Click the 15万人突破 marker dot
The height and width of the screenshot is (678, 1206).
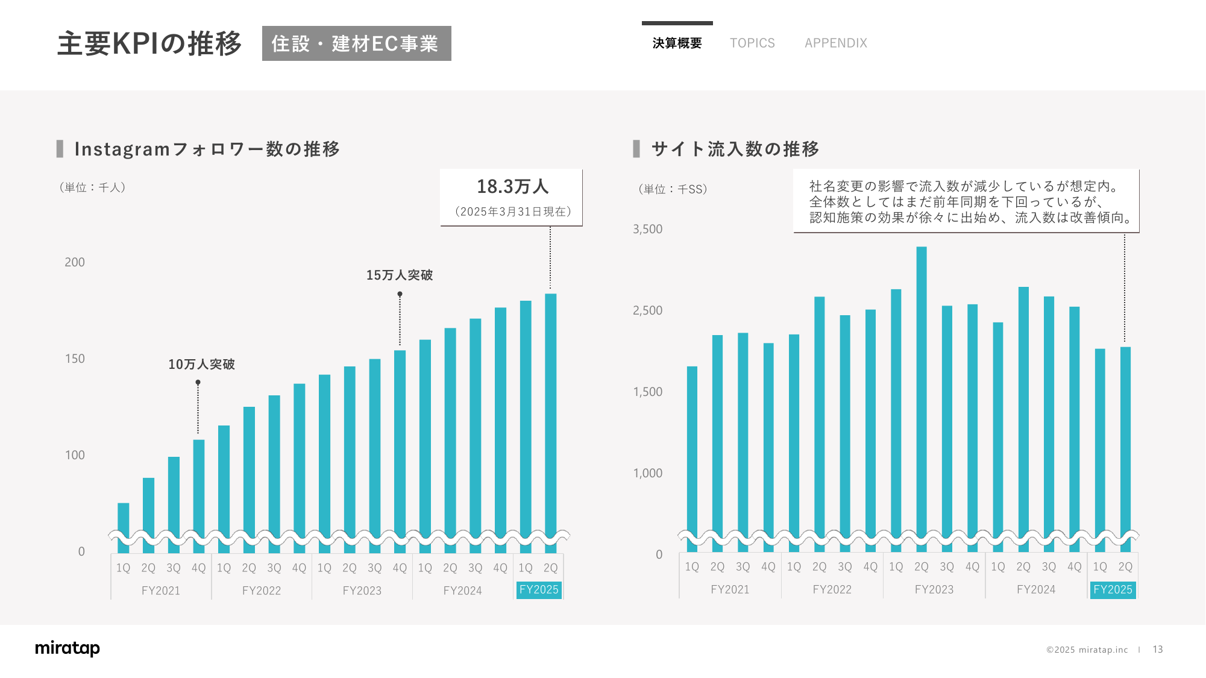[400, 294]
